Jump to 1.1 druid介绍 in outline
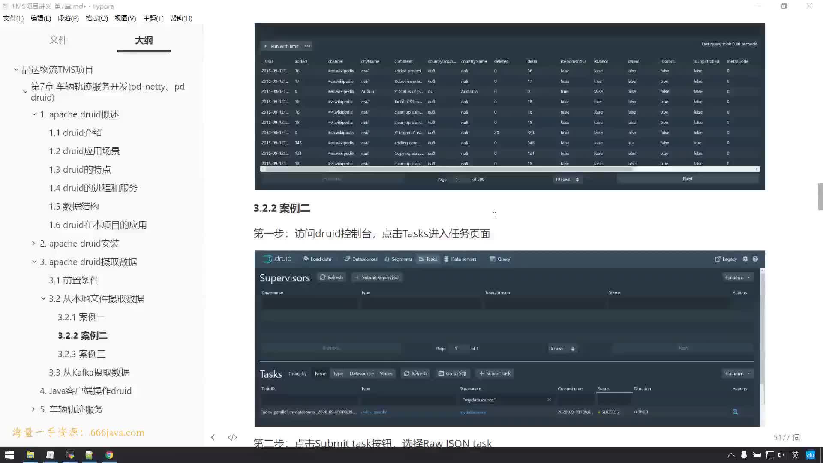Image resolution: width=823 pixels, height=463 pixels. 75,133
